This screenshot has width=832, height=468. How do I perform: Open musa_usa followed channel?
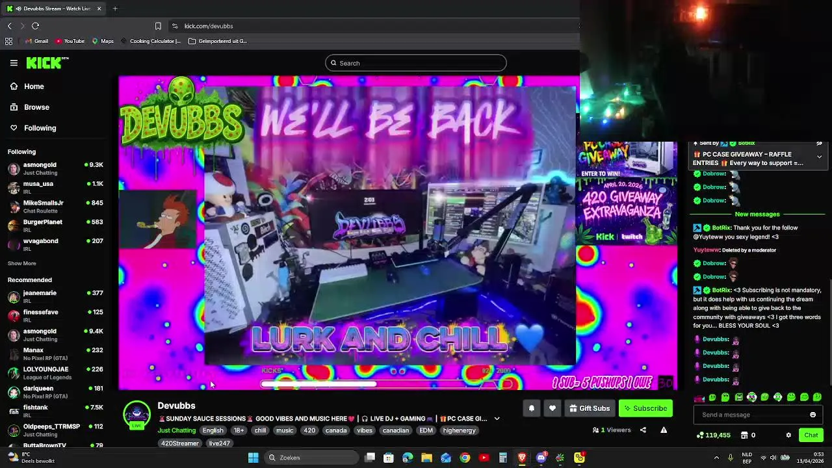[x=56, y=187]
